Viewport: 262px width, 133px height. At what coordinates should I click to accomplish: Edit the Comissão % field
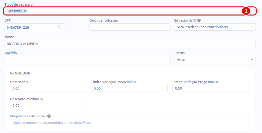tap(48, 88)
